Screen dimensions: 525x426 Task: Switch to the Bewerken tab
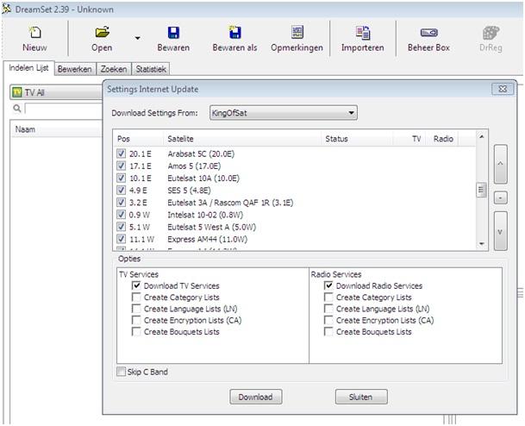[75, 69]
